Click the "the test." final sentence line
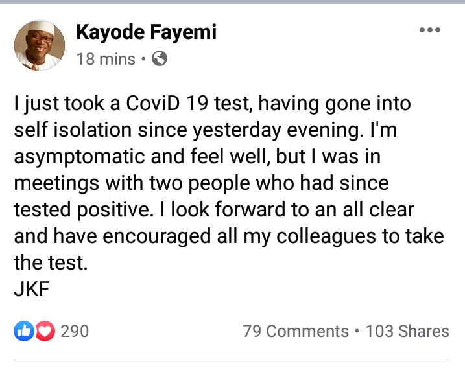Screen dimensions: 465x368 click(49, 263)
